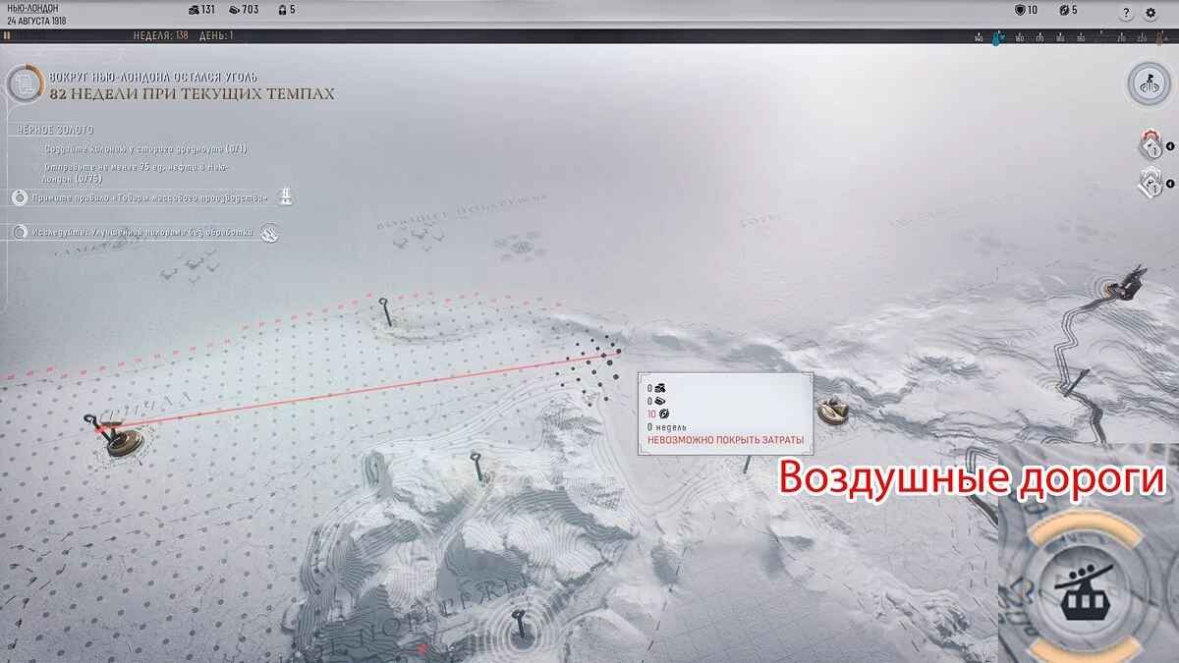
Task: Select the pulsing map pin at the bottom
Action: pos(520,626)
